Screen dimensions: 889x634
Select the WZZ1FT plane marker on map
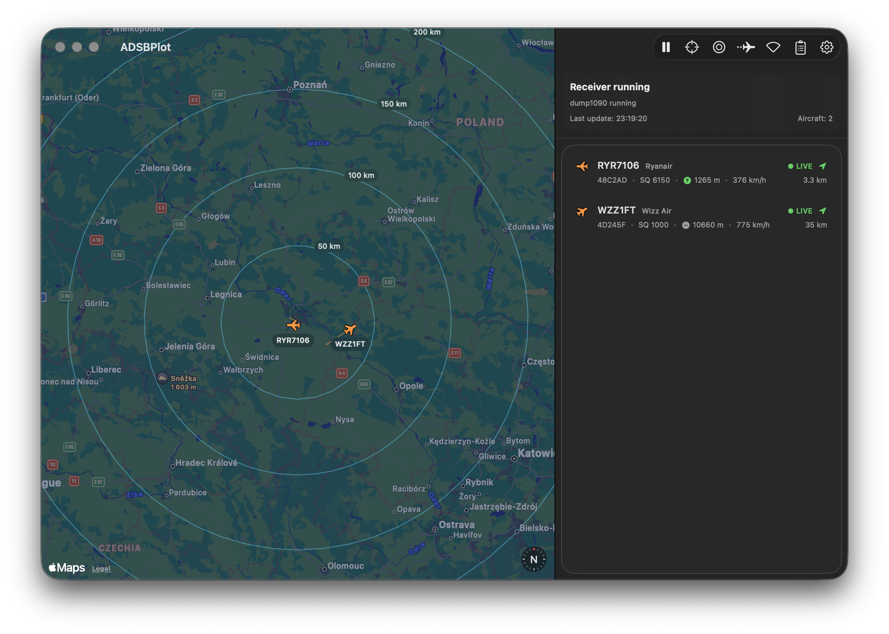point(350,329)
